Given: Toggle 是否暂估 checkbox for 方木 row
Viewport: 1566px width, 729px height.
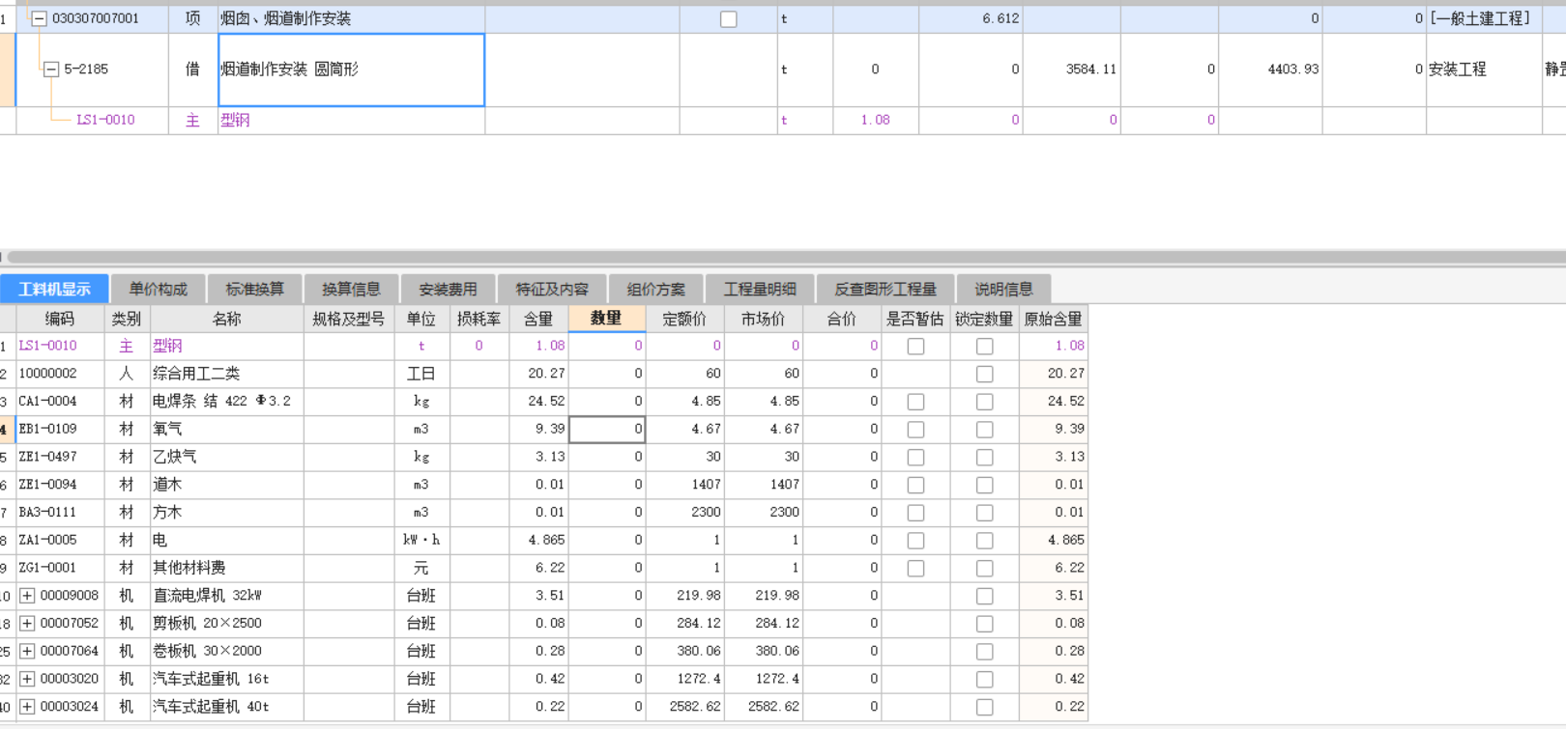Looking at the screenshot, I should pyautogui.click(x=915, y=513).
